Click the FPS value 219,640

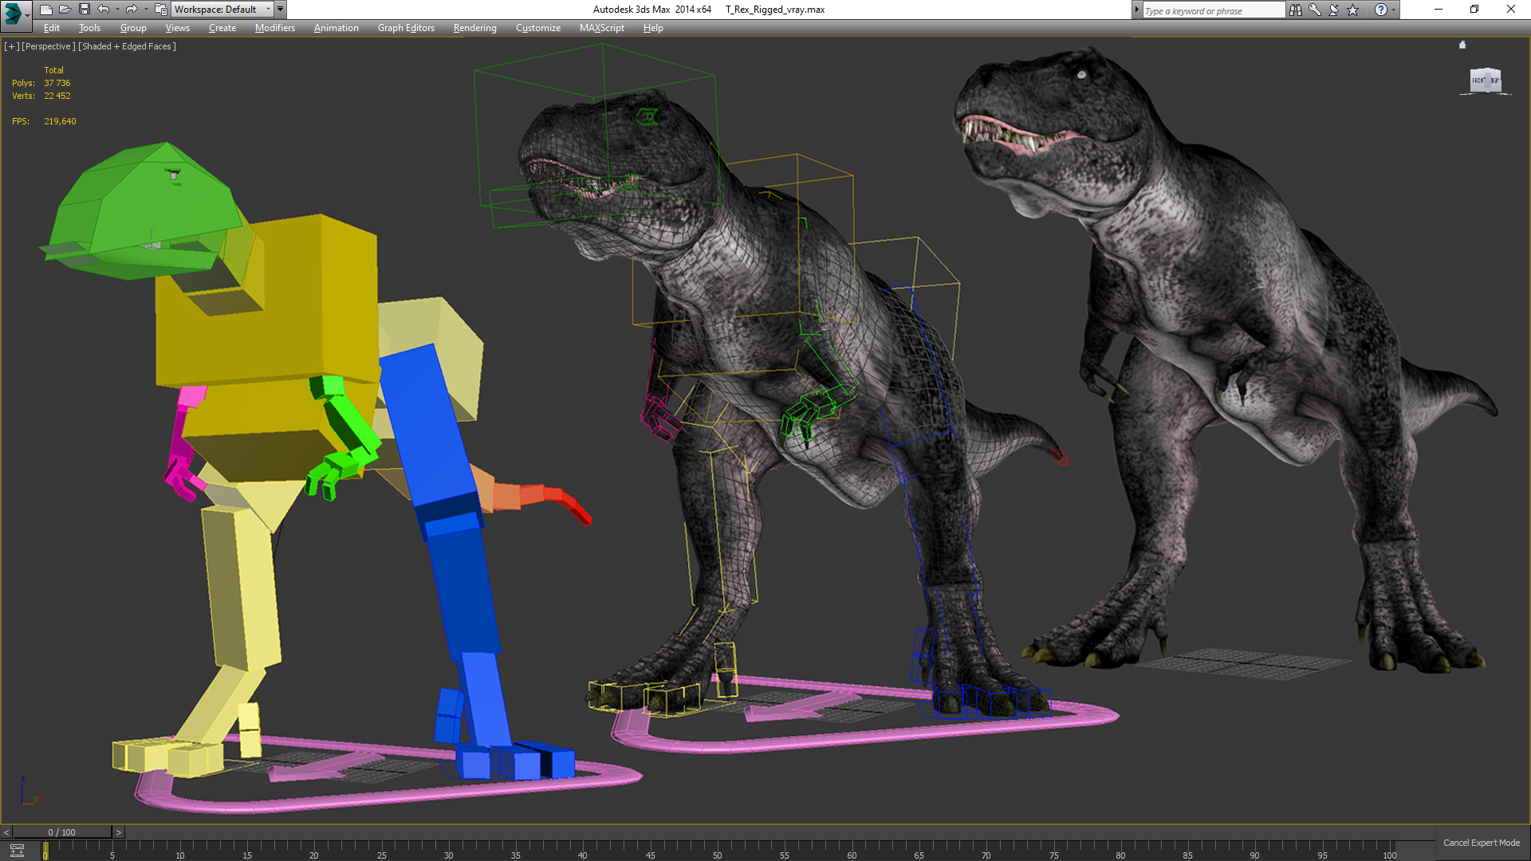pyautogui.click(x=60, y=121)
